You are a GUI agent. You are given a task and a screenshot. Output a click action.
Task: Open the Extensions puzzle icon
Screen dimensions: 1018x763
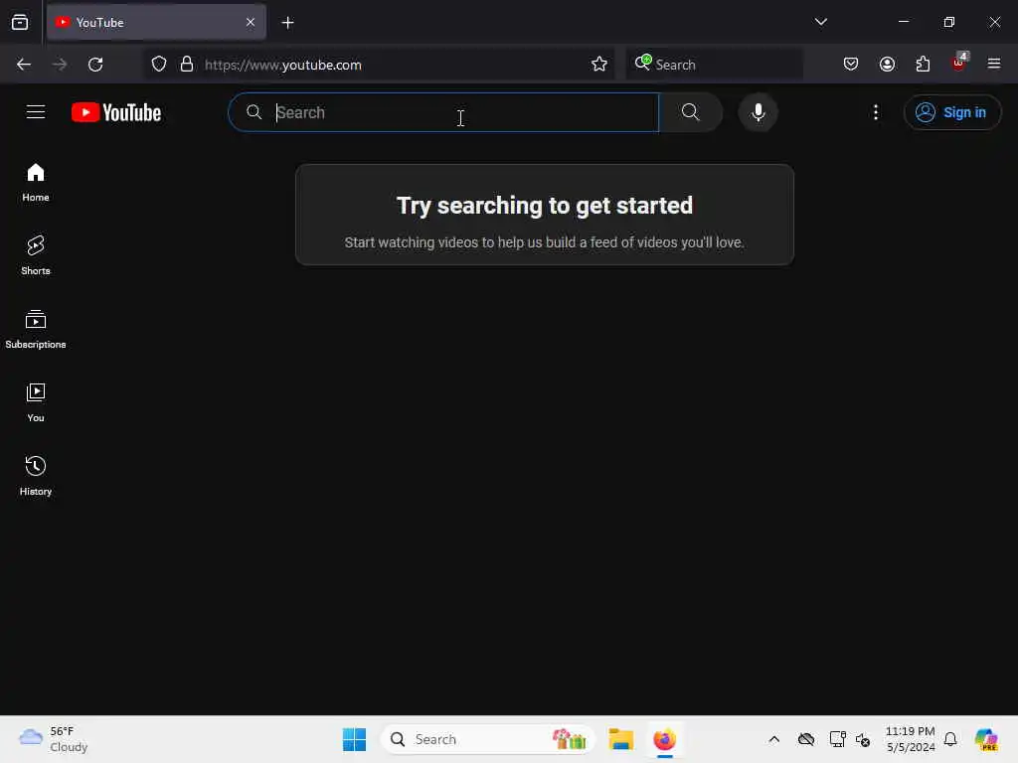point(923,65)
